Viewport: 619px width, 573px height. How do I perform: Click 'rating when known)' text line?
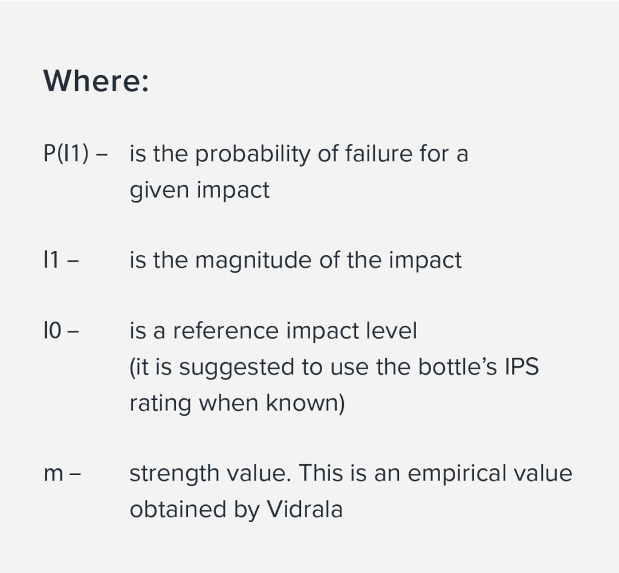click(x=237, y=403)
